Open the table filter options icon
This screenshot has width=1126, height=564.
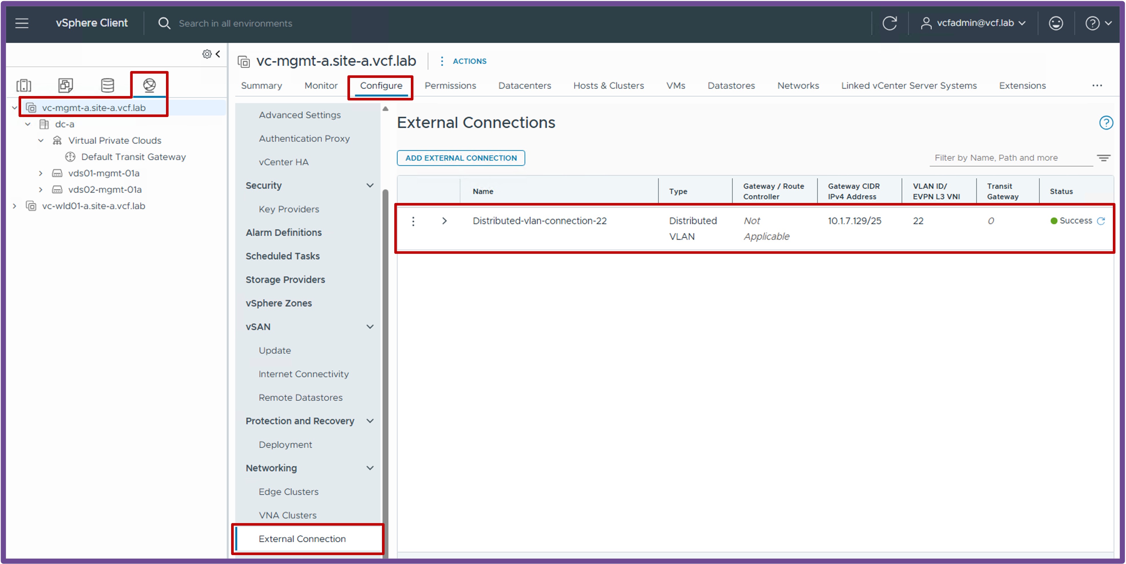[x=1104, y=158]
